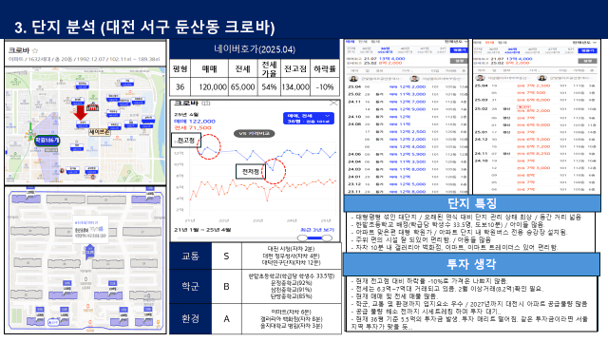
Task: Click the school building icon on the map
Action: pyautogui.click(x=92, y=105)
